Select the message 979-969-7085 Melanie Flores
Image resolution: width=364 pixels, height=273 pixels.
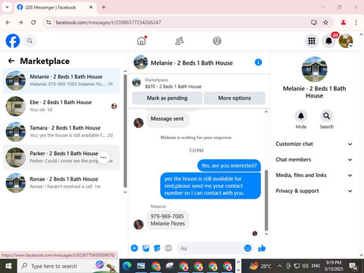(167, 220)
